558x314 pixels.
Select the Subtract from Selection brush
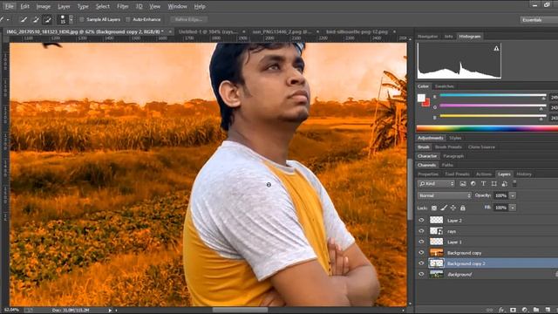click(47, 19)
